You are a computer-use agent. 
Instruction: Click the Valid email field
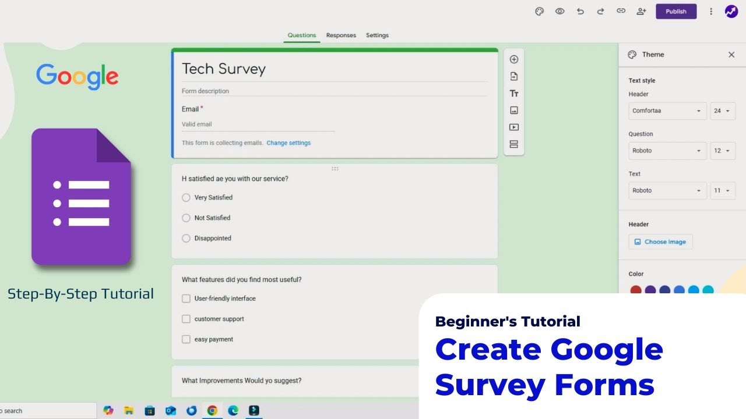click(258, 125)
